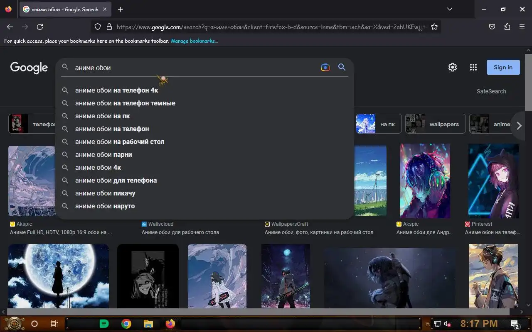Click the Manage bookmarks link
532x332 pixels.
(194, 41)
